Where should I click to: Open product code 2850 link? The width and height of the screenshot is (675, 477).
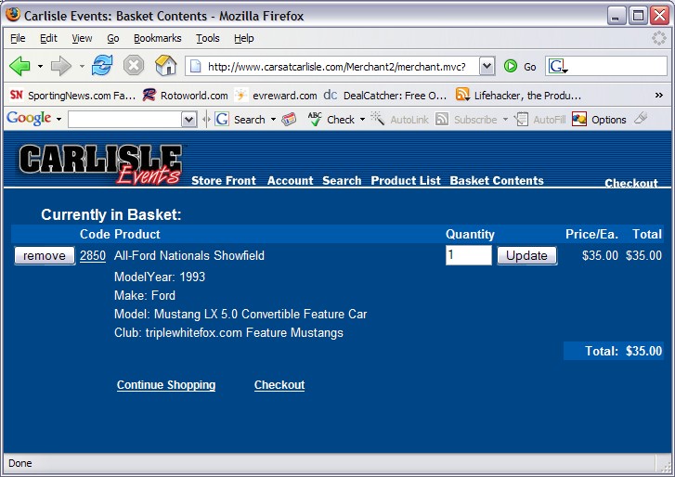coord(93,256)
